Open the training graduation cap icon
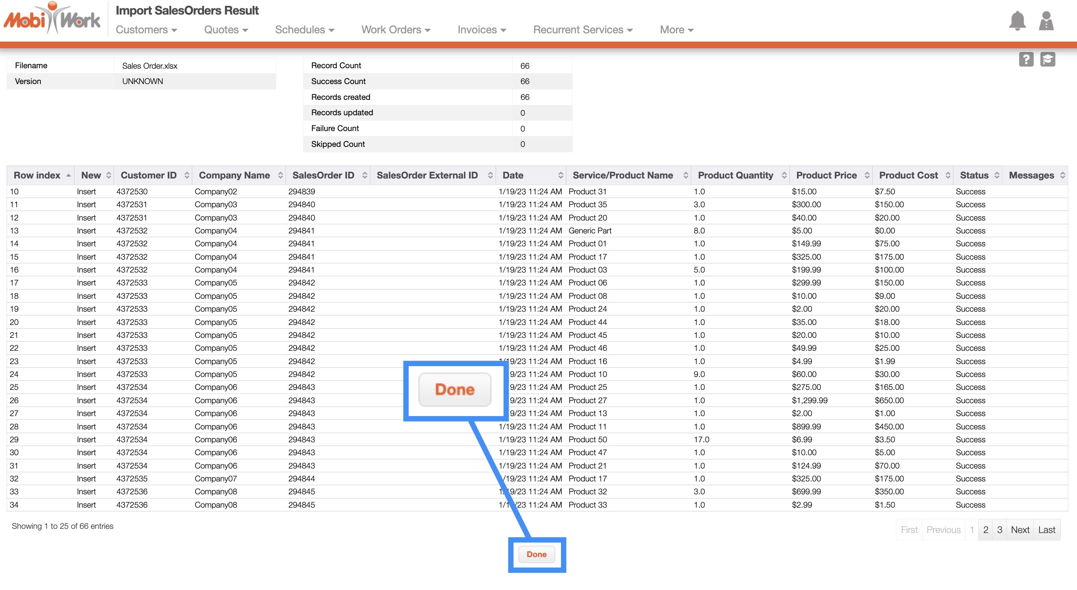1077x590 pixels. coord(1047,59)
